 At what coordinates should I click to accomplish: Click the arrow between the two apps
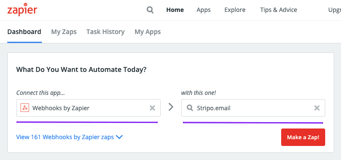pos(171,107)
